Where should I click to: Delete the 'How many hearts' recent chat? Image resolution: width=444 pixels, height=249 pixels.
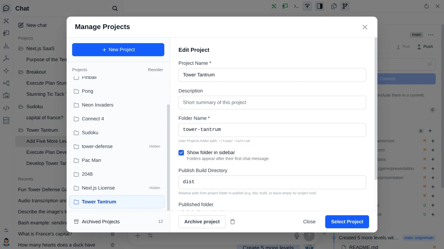[x=113, y=245]
